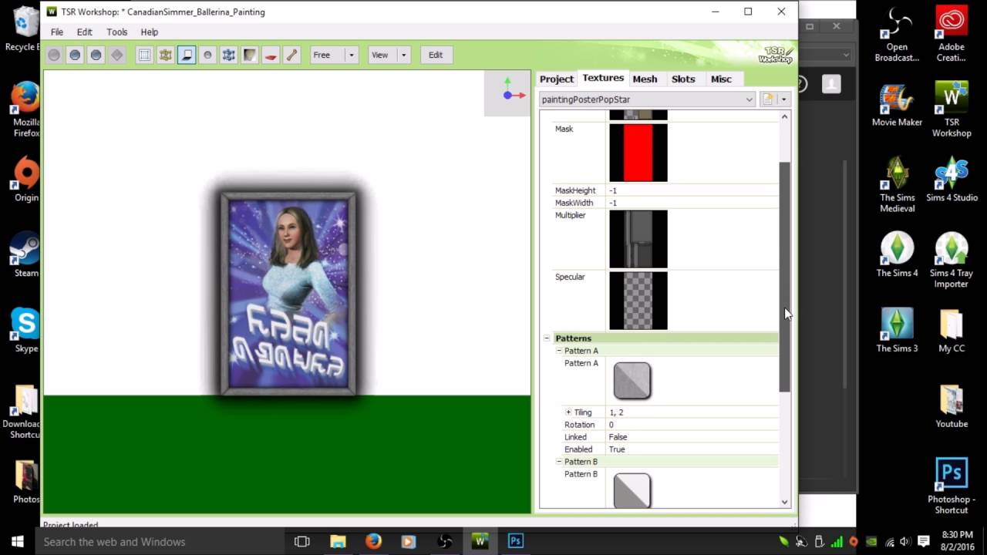Collapse the Pattern A group
The height and width of the screenshot is (555, 987).
coord(558,351)
